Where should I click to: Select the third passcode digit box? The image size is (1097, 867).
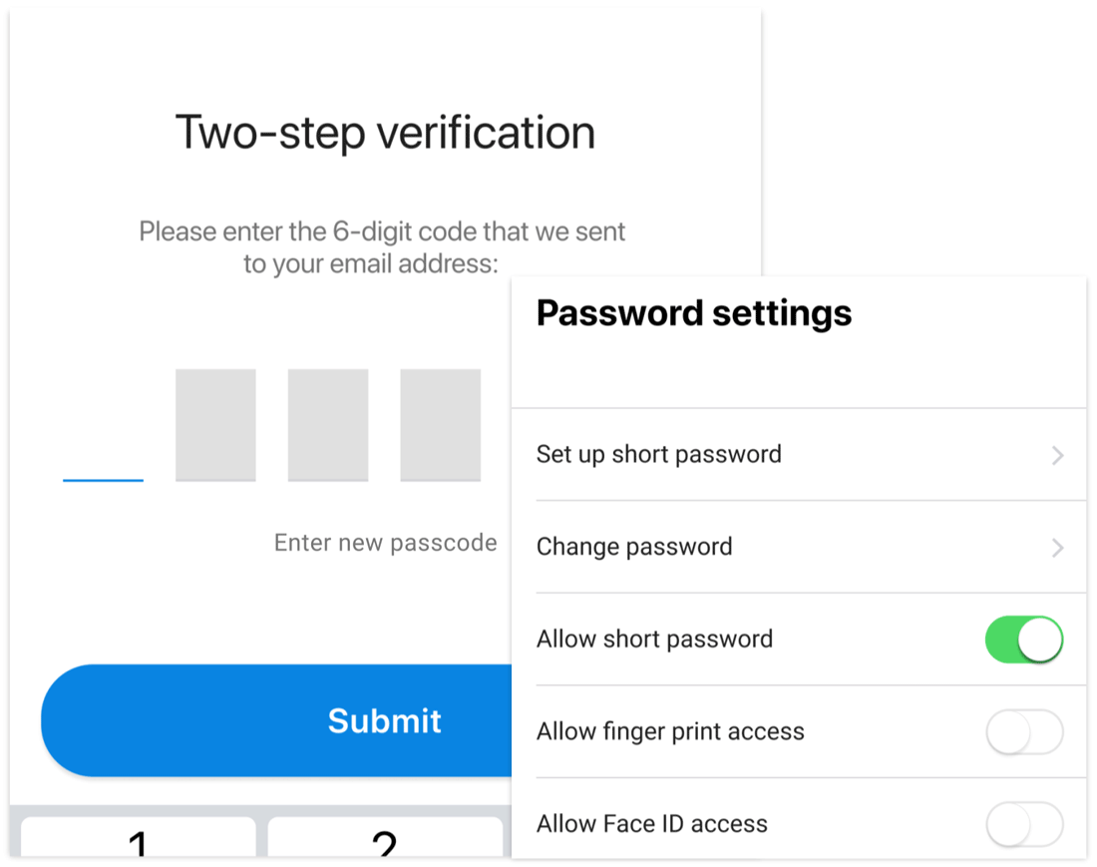tap(328, 425)
